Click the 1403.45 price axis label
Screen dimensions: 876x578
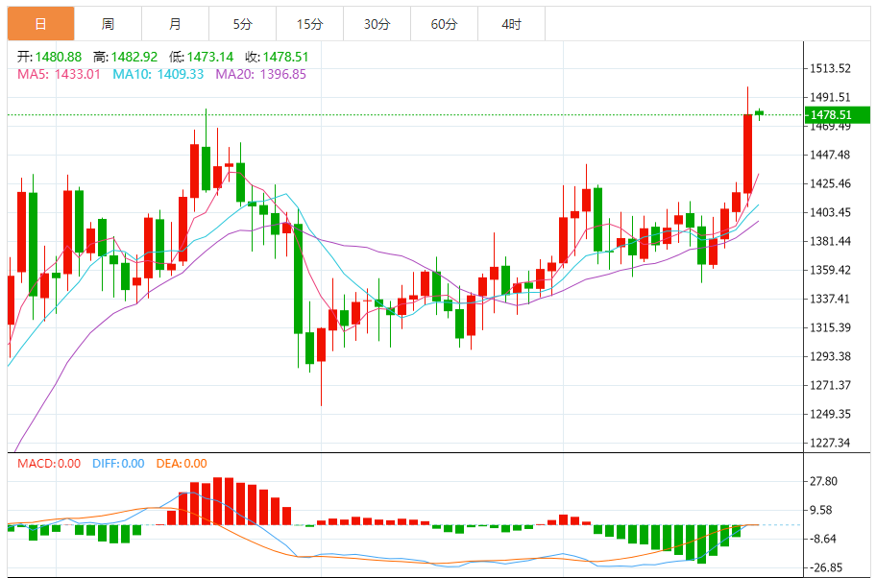coord(830,212)
